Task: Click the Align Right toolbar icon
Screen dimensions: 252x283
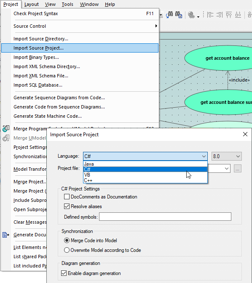Action: click(219, 15)
